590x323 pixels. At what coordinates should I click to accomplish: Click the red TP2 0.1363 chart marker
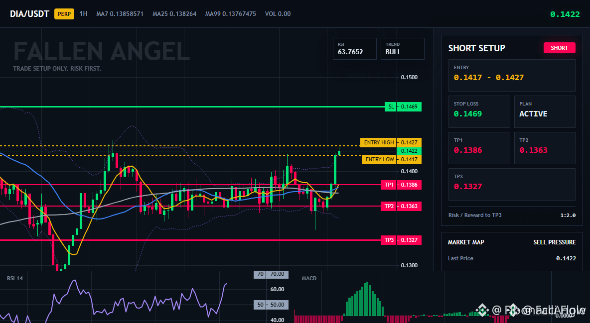click(401, 206)
